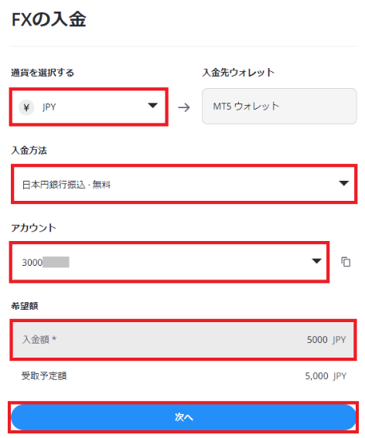Click the 希望額 section label
The width and height of the screenshot is (365, 438).
pyautogui.click(x=25, y=306)
